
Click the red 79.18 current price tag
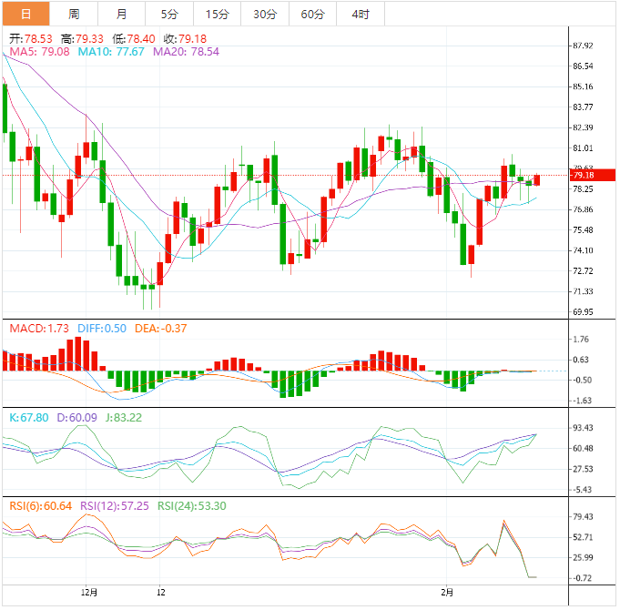pyautogui.click(x=581, y=175)
